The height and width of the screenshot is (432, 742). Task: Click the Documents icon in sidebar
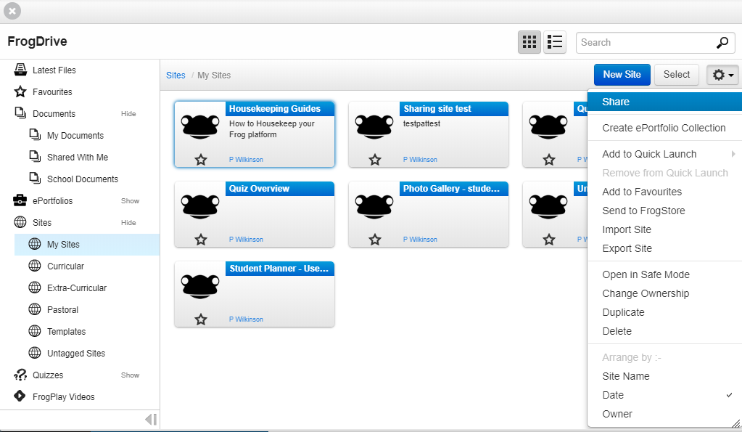click(20, 113)
